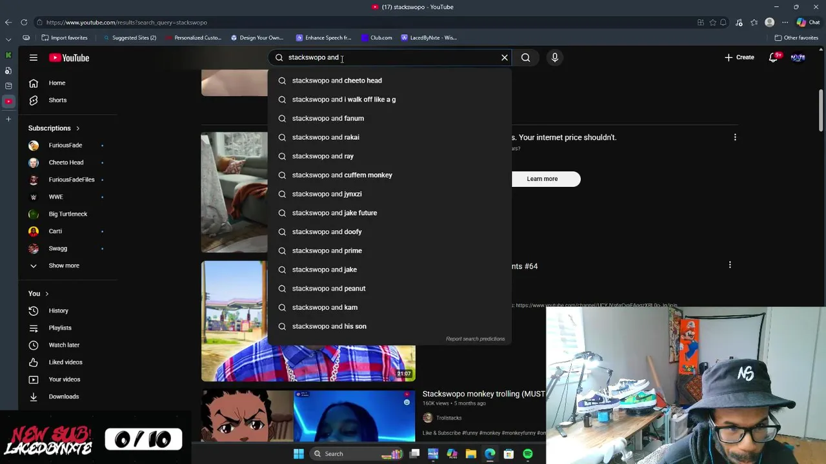826x464 pixels.
Task: Open the Create menu
Action: (x=740, y=57)
